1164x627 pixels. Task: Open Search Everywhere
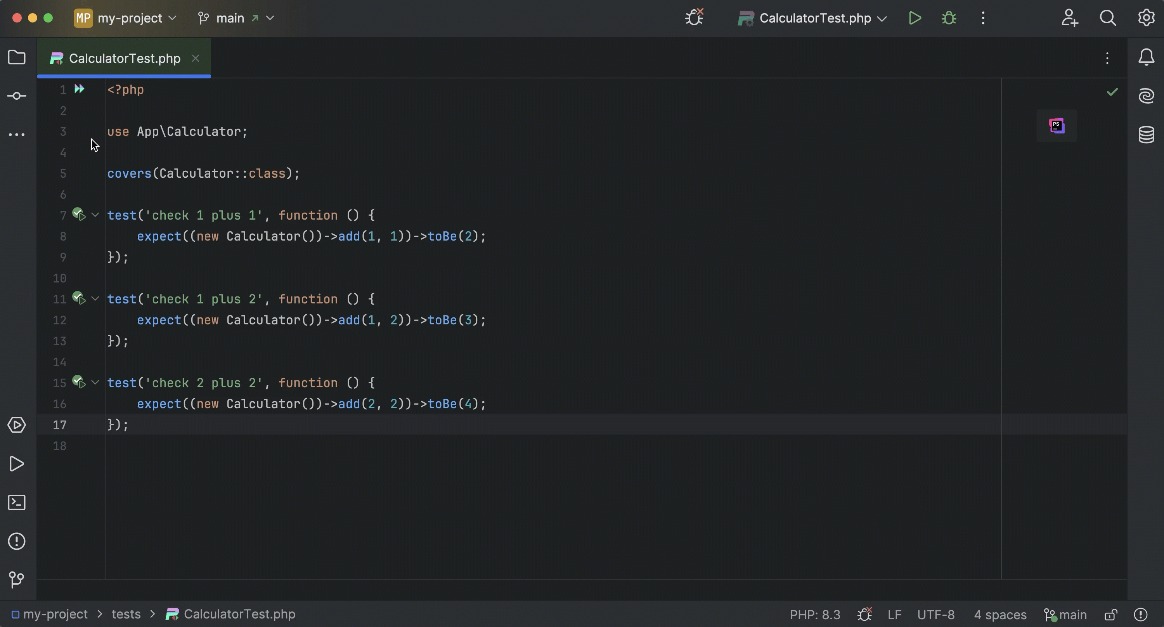[1108, 18]
